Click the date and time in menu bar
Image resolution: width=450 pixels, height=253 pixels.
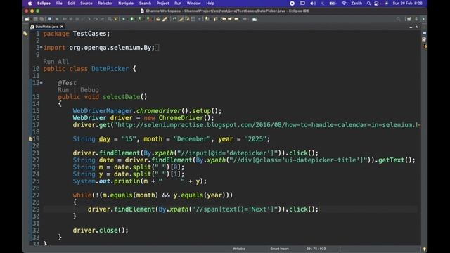407,3
